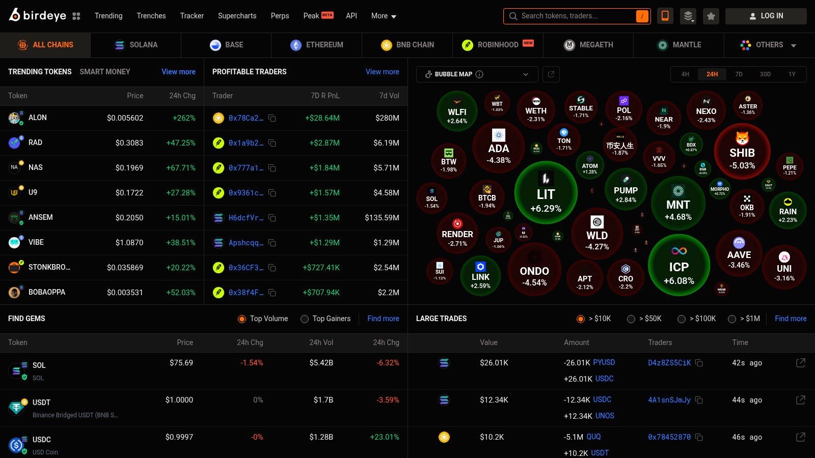Select the > $50K large trades filter
The image size is (815, 458).
(631, 319)
